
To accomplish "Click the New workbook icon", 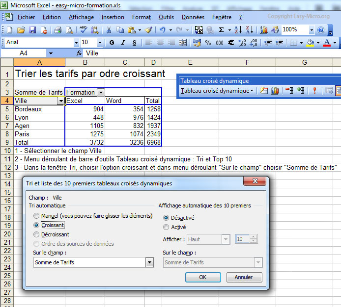I will pyautogui.click(x=9, y=30).
